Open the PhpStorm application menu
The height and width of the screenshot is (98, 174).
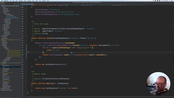pos(6,1)
